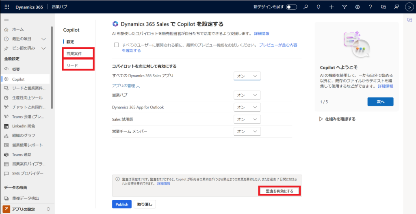The height and width of the screenshot is (214, 416).
Task: Collapse the アプリの管理 section
Action: click(126, 86)
